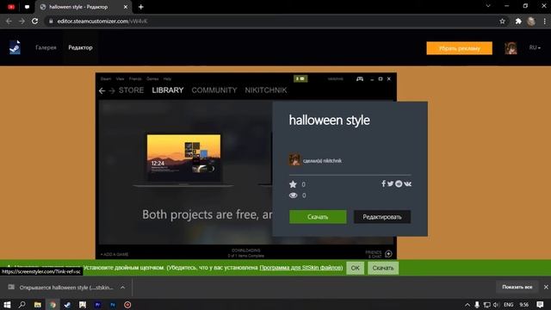Open the Windows Start menu

click(7, 304)
